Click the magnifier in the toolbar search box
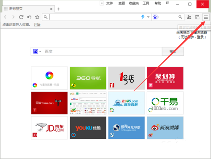 pos(180,17)
